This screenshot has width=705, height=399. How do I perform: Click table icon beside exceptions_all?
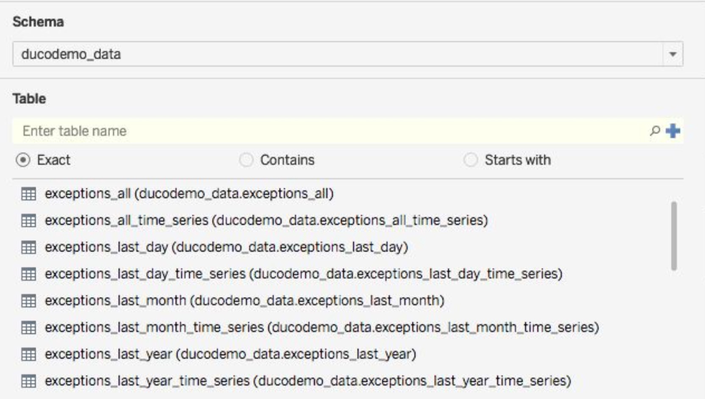tap(28, 194)
